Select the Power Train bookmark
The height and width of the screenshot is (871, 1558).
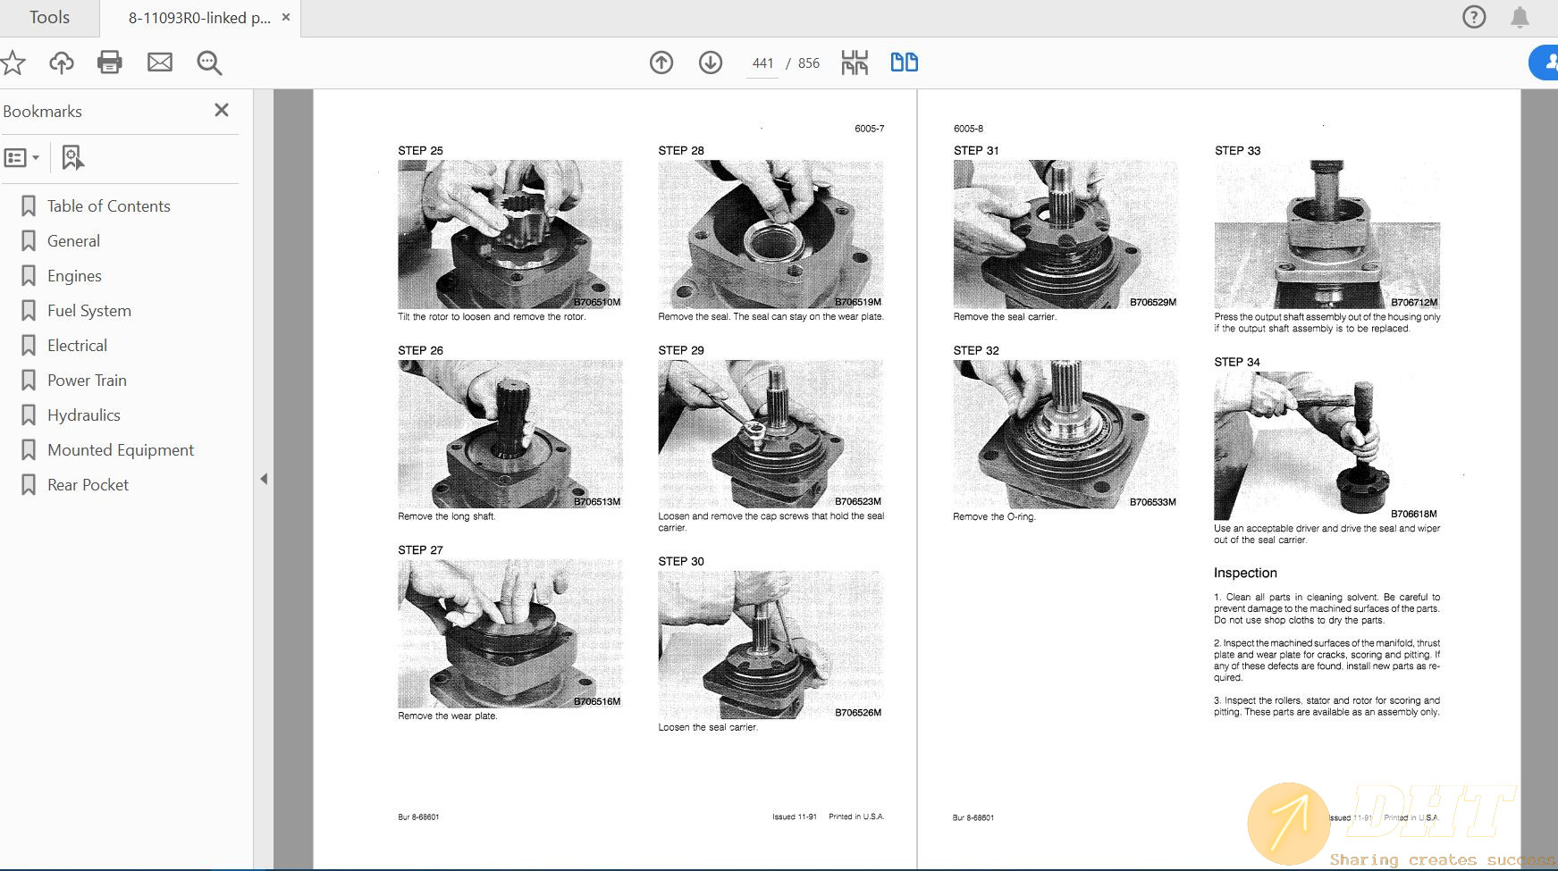point(87,381)
